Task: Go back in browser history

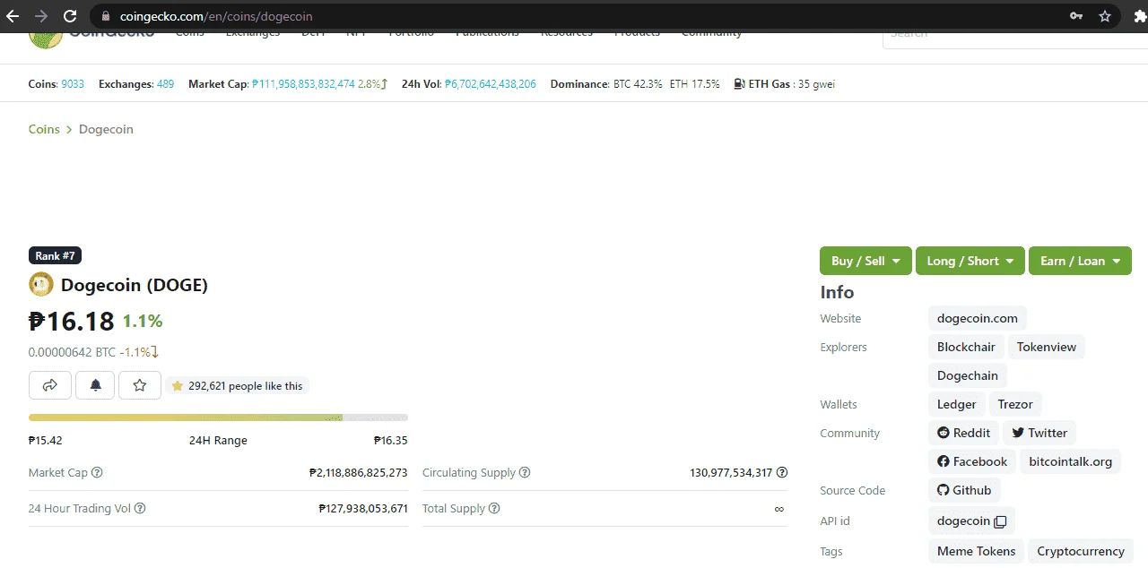Action: (13, 16)
